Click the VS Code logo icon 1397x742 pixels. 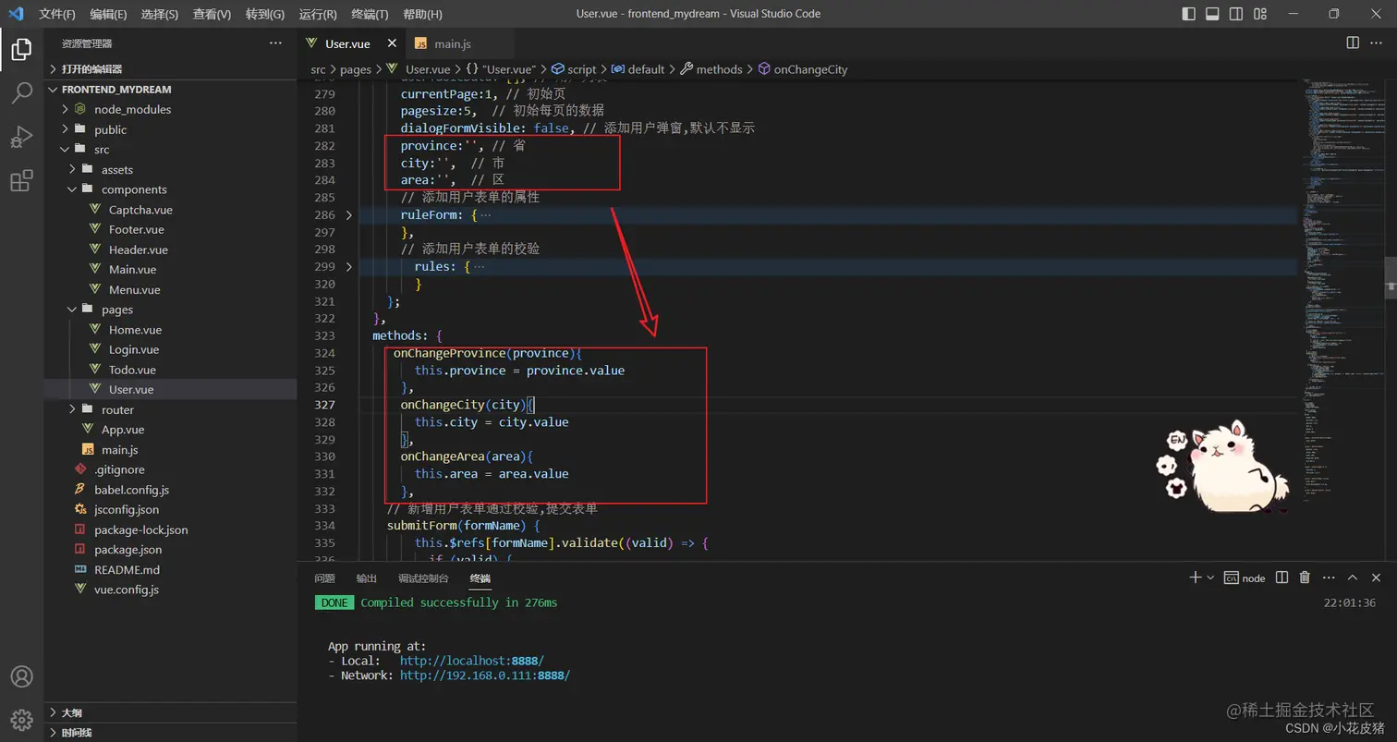[16, 14]
